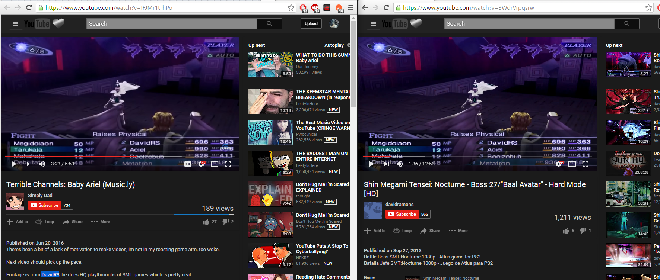
Task: Click Share under the Baby Ariel video
Action: click(73, 222)
